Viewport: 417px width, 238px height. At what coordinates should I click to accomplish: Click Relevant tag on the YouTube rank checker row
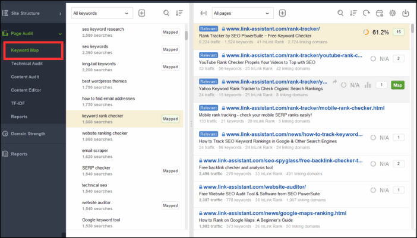pos(208,55)
